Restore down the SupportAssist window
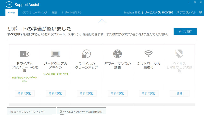 (195, 2)
